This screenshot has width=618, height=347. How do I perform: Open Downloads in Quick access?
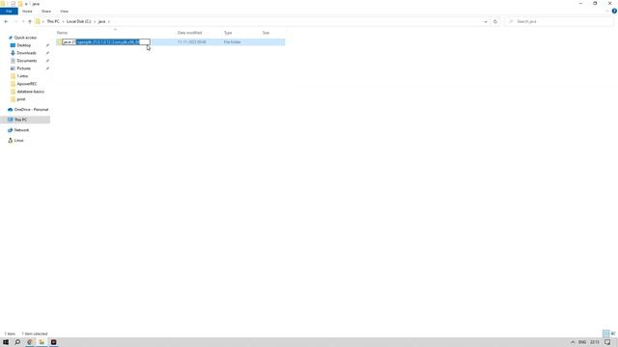26,53
